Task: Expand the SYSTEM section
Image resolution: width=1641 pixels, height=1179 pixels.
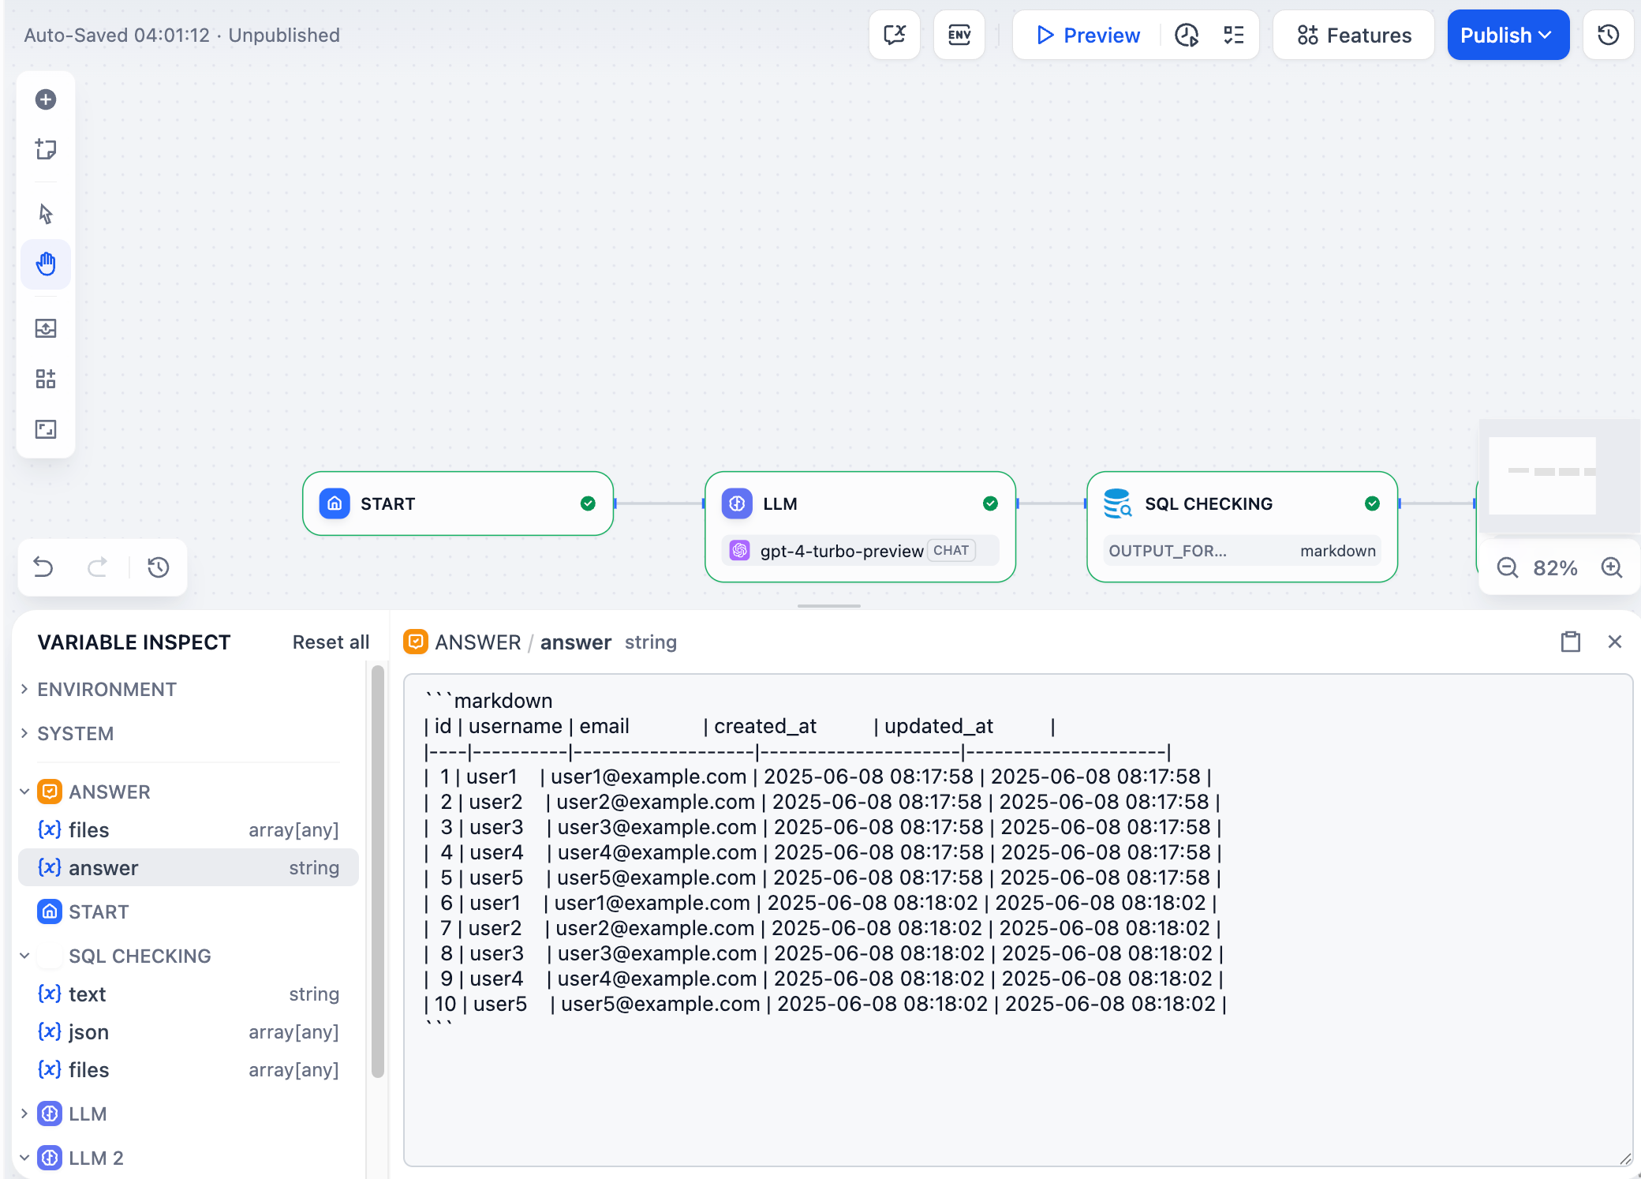Action: pyautogui.click(x=75, y=733)
